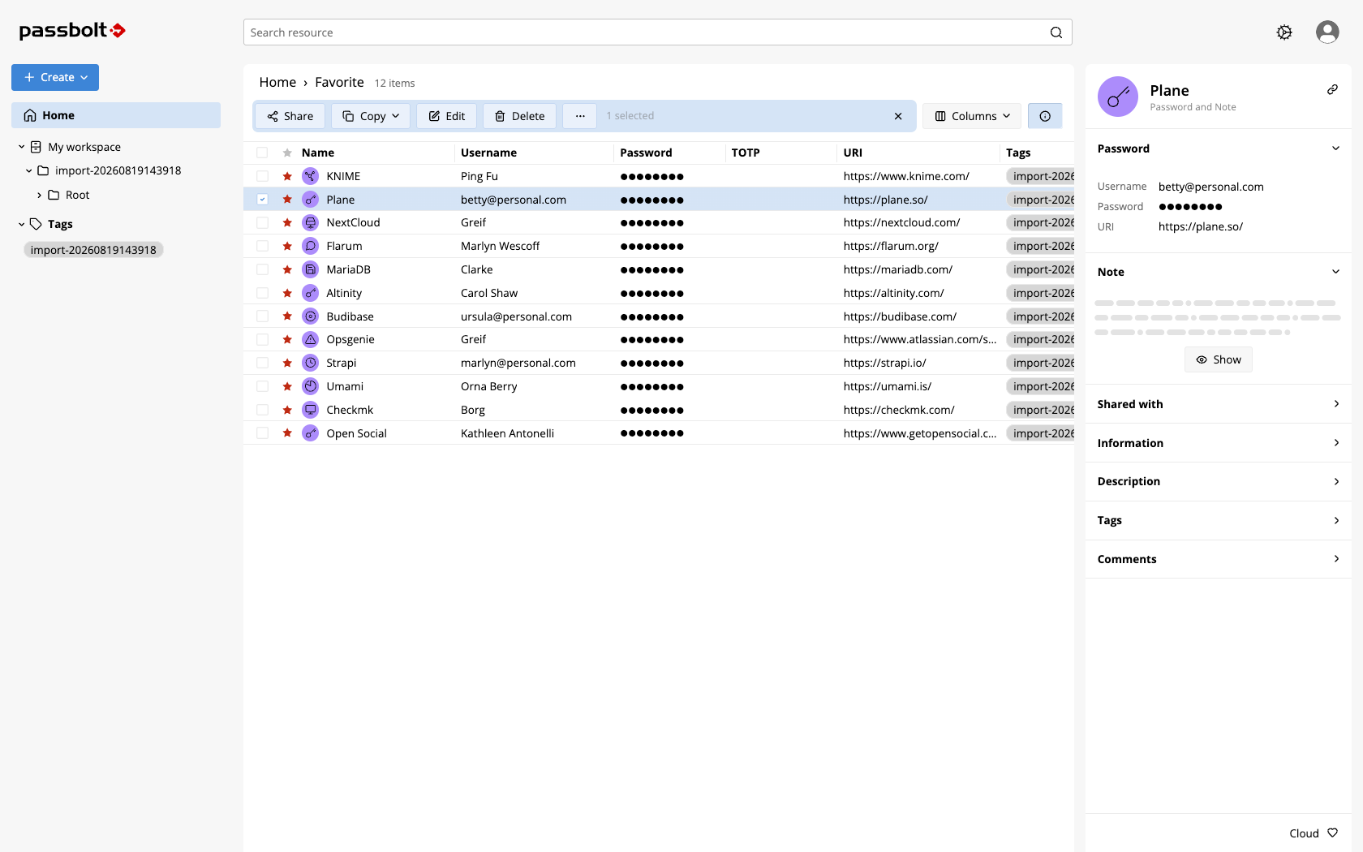
Task: Open https://plane.so/ link in details
Action: point(1201,226)
